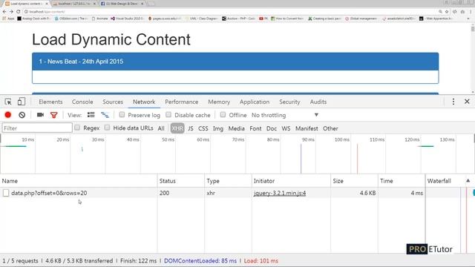Image resolution: width=475 pixels, height=267 pixels.
Task: Tick the Offline checkbox
Action: pyautogui.click(x=223, y=114)
